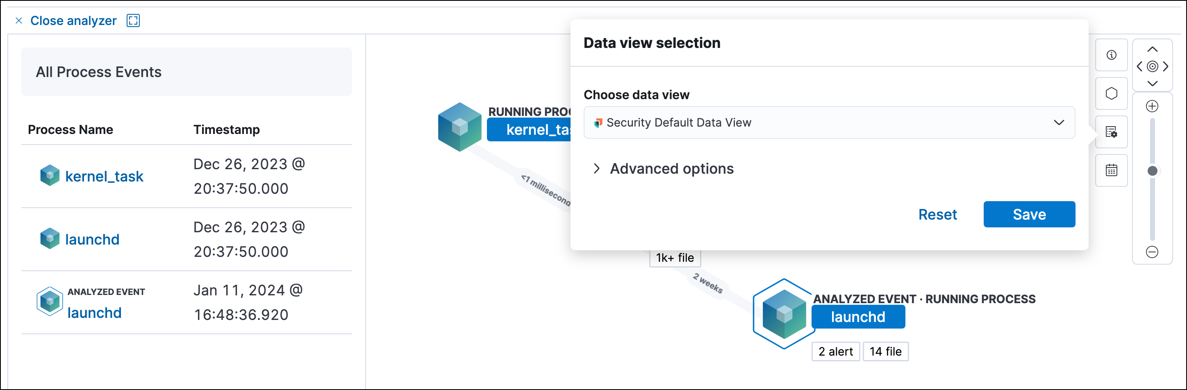Click the pan-left arrow in the navigation control
The width and height of the screenshot is (1187, 390).
click(x=1139, y=66)
